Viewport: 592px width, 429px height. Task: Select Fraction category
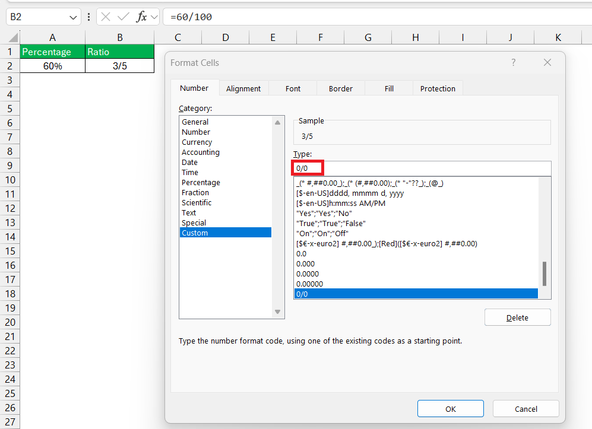coord(226,192)
